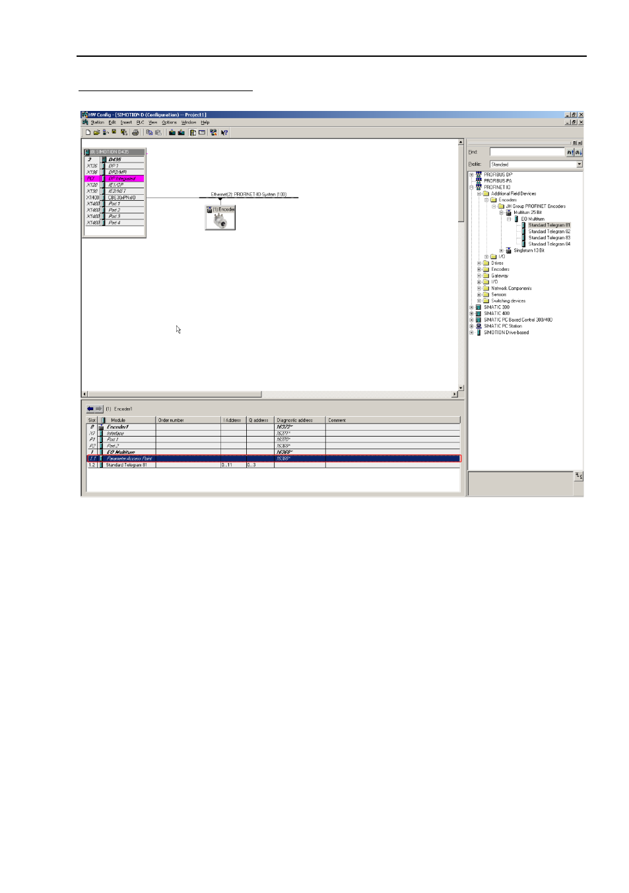629x893 pixels.
Task: Select the DP2/MPI row in rack
Action: [114, 172]
